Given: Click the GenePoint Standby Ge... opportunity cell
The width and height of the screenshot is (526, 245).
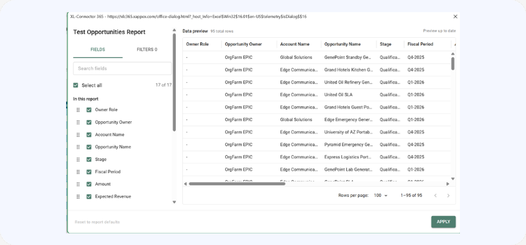Looking at the screenshot, I should tap(348, 57).
